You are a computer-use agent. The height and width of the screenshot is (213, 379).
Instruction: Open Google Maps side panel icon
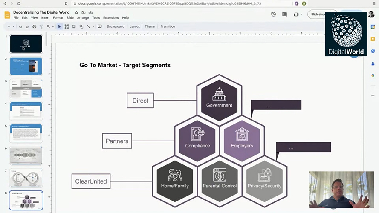click(x=373, y=76)
